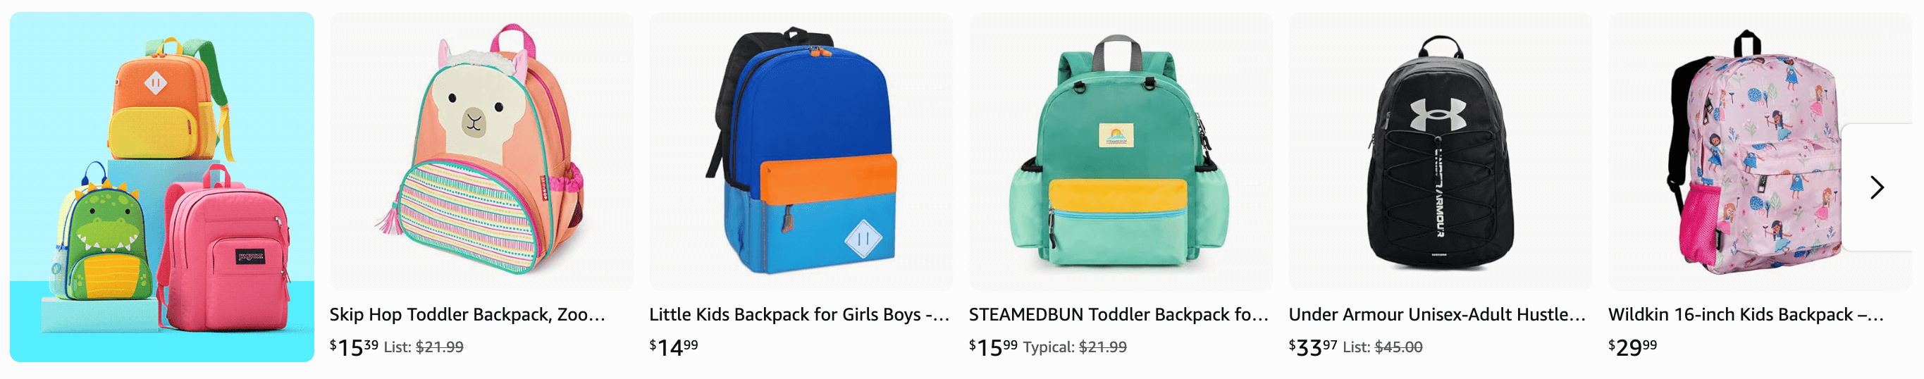1924x379 pixels.
Task: Click the List: $45.00 strikethrough price
Action: point(1383,347)
